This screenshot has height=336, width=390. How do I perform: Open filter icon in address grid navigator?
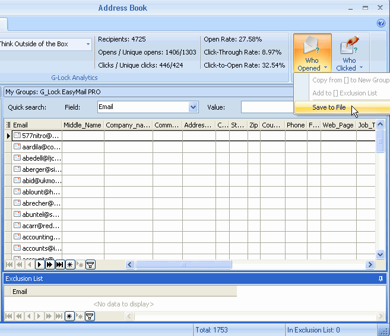pos(90,265)
